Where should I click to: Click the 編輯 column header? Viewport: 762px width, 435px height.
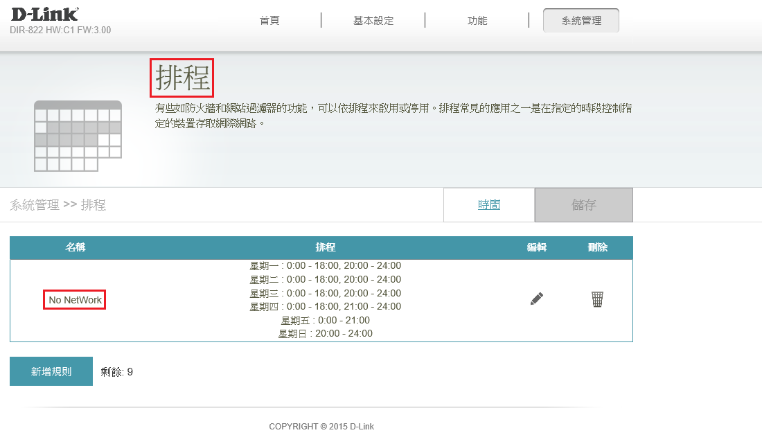[x=537, y=247]
